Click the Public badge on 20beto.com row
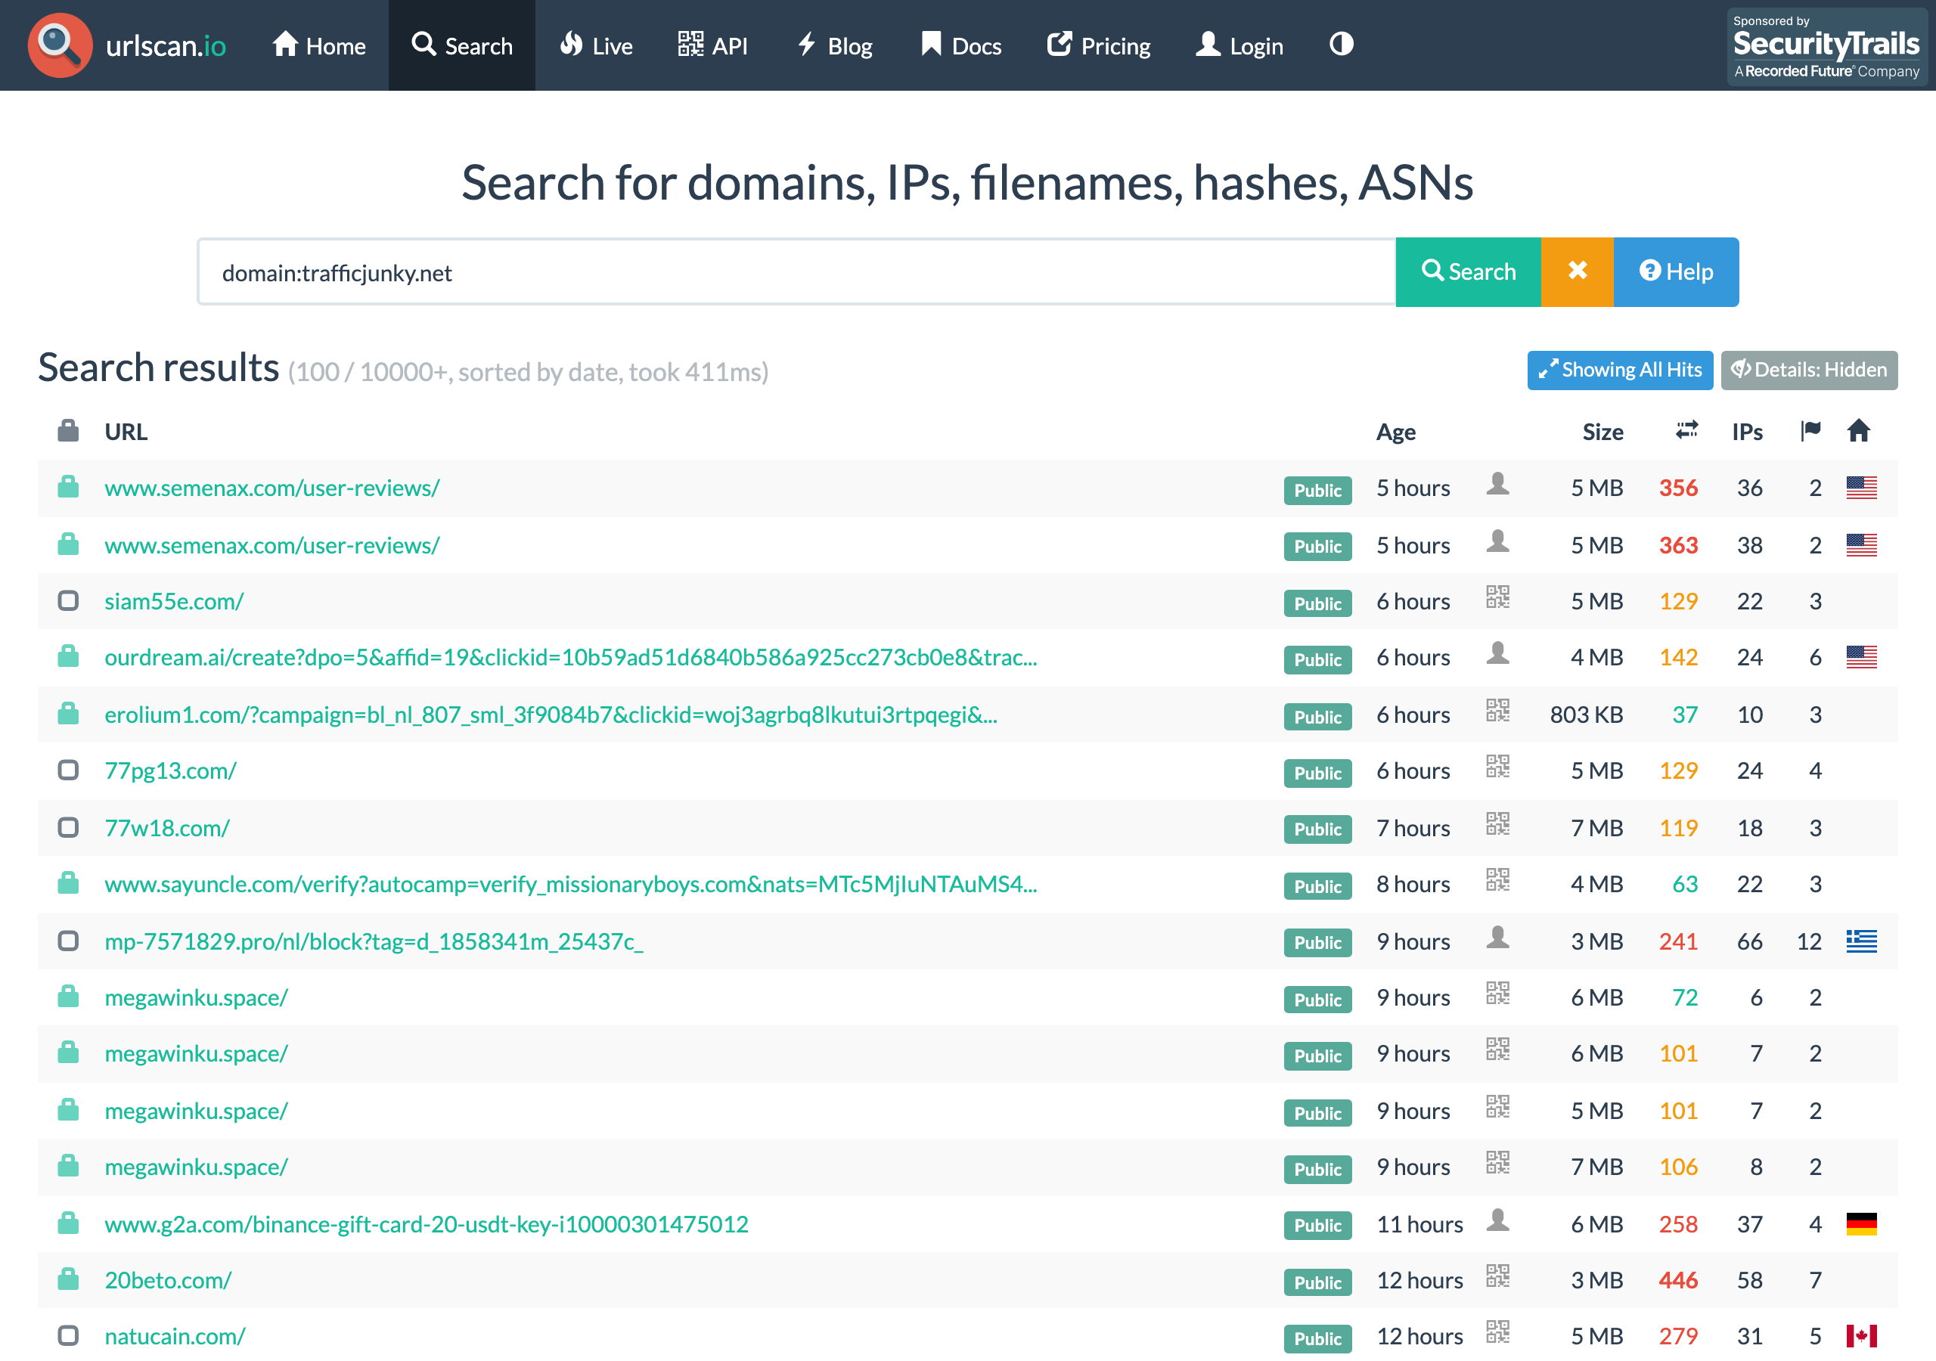This screenshot has height=1361, width=1936. (1317, 1282)
